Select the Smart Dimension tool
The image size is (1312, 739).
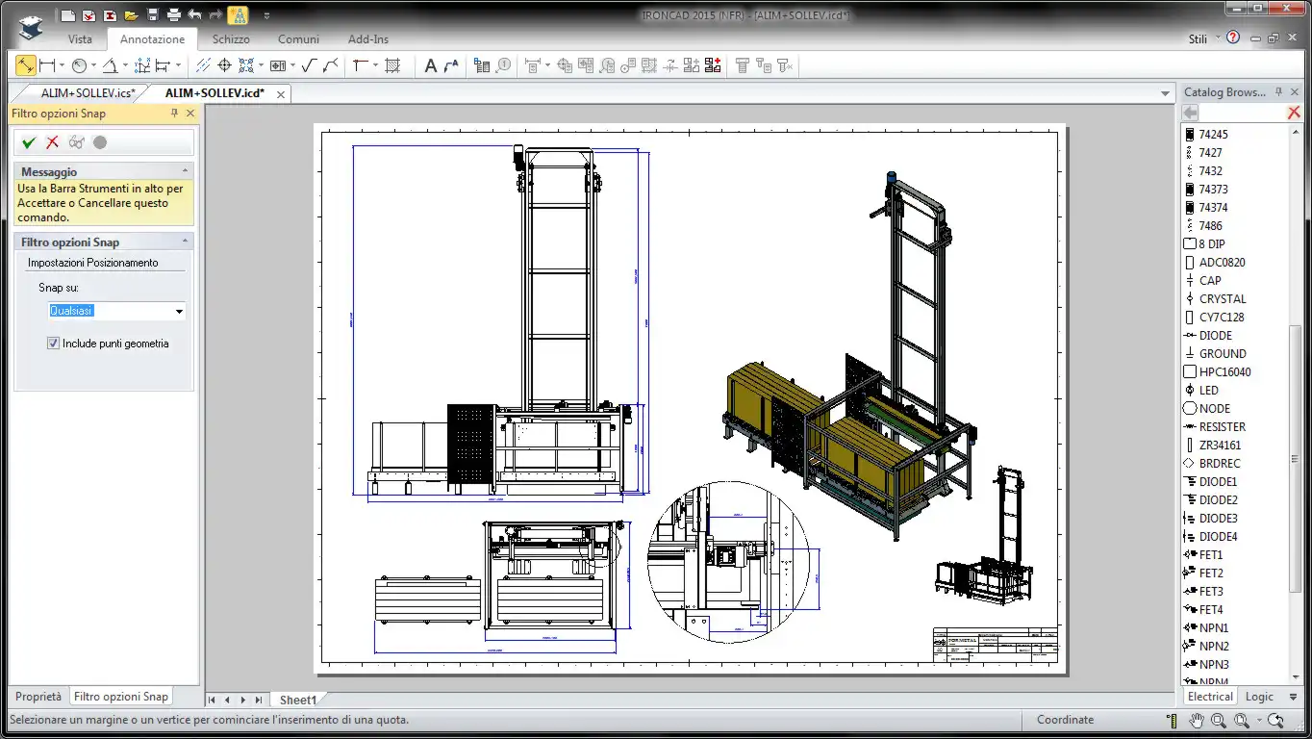coord(26,65)
